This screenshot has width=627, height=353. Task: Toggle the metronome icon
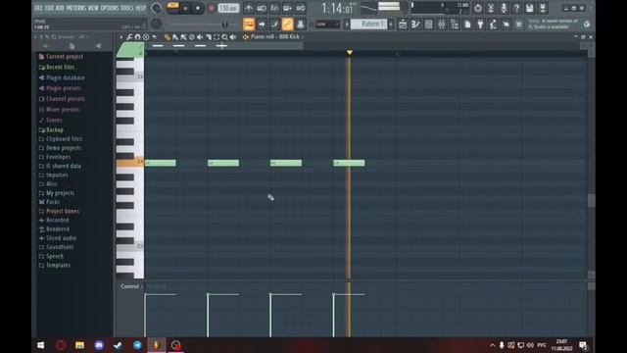248,8
